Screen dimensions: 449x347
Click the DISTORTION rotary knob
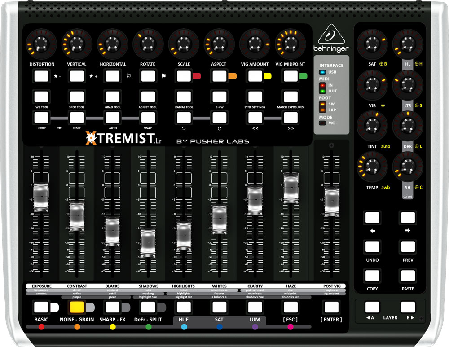point(41,44)
